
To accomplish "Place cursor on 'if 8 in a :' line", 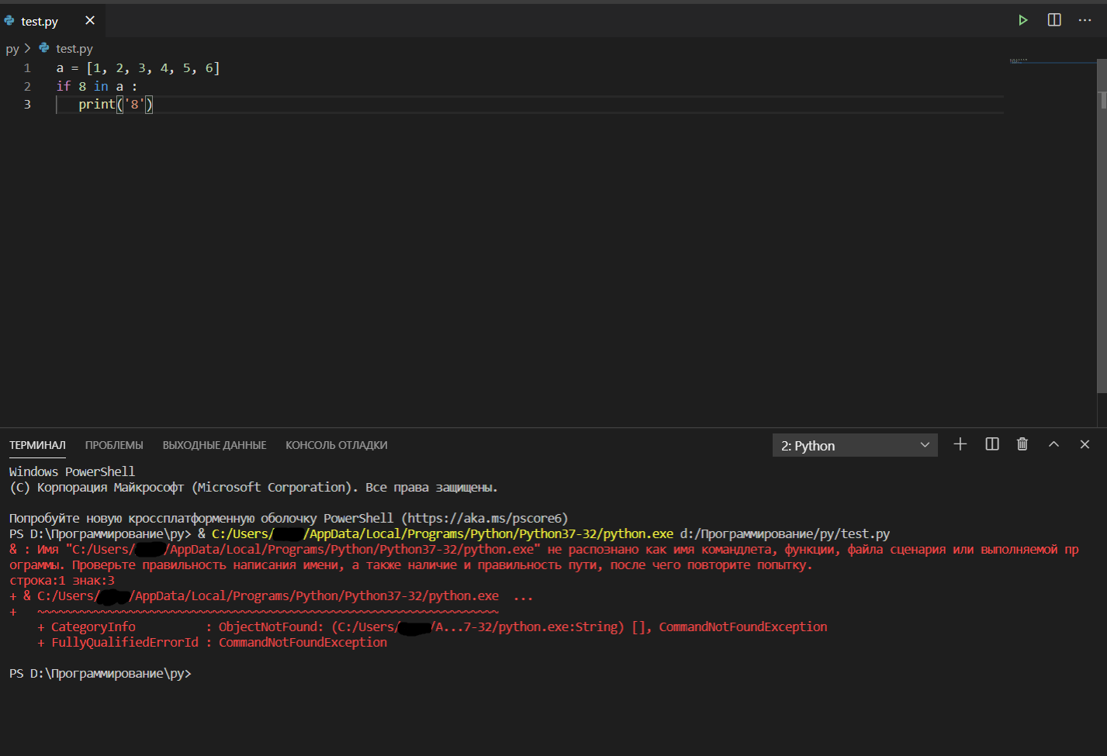I will click(x=97, y=86).
